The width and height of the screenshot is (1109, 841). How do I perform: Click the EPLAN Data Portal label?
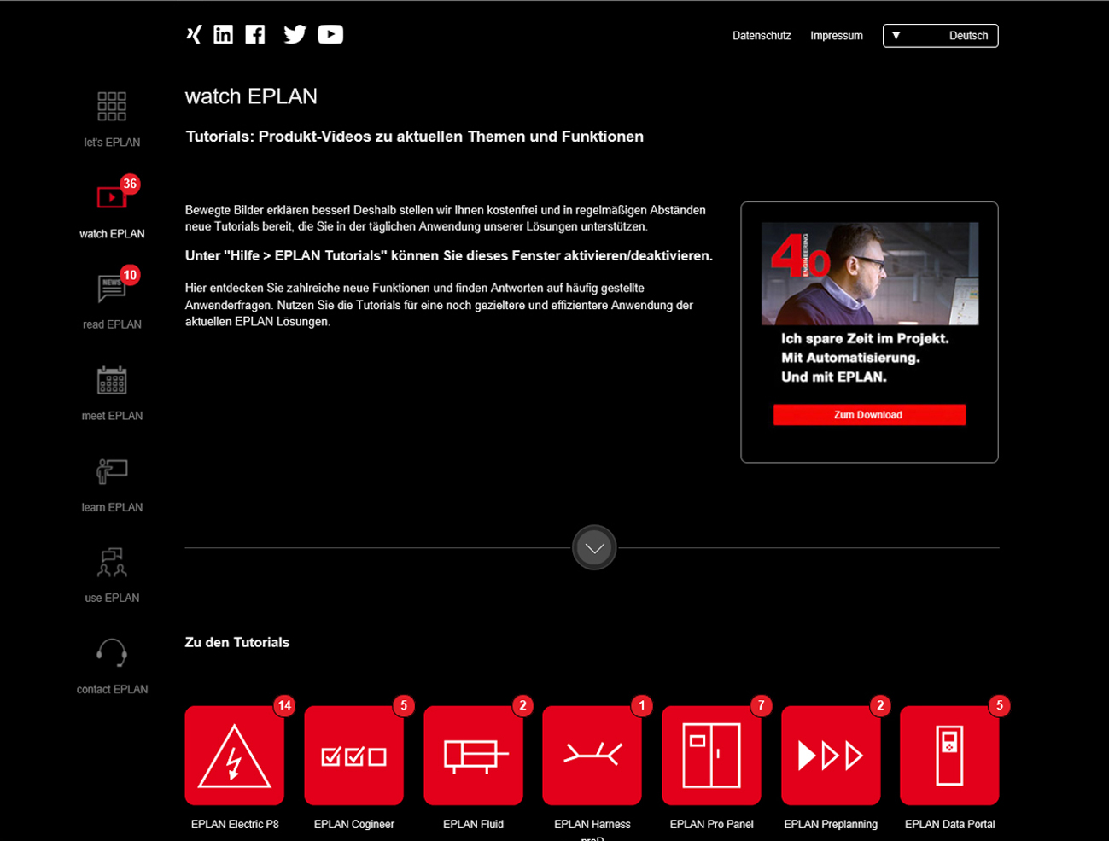950,824
